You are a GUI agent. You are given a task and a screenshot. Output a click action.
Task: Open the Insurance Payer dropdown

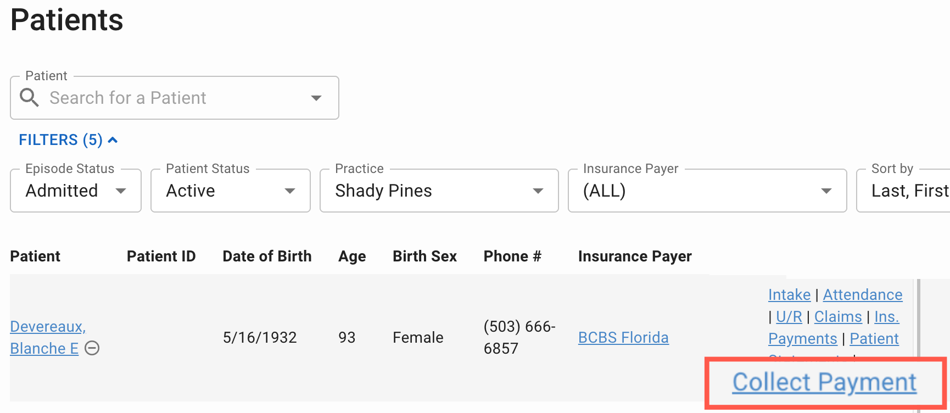point(826,191)
